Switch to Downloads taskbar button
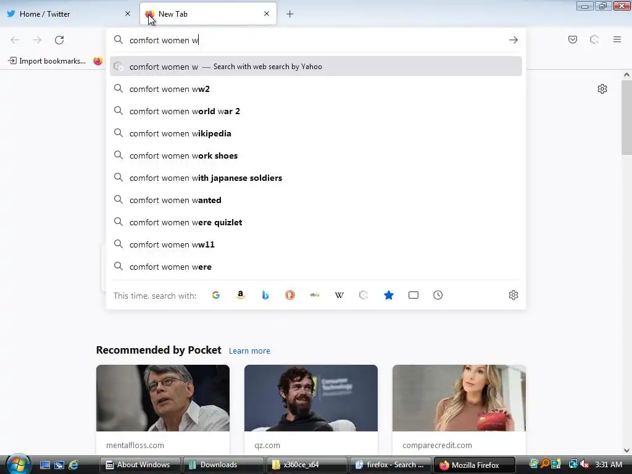The image size is (632, 474). point(223,465)
